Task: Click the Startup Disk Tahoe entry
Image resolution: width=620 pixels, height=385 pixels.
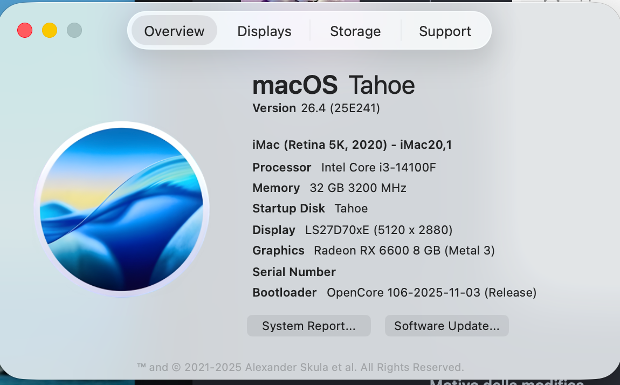Action: point(351,208)
